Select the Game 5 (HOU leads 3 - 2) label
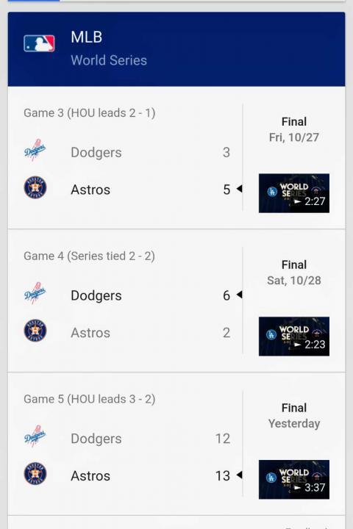The height and width of the screenshot is (529, 353). (x=90, y=399)
